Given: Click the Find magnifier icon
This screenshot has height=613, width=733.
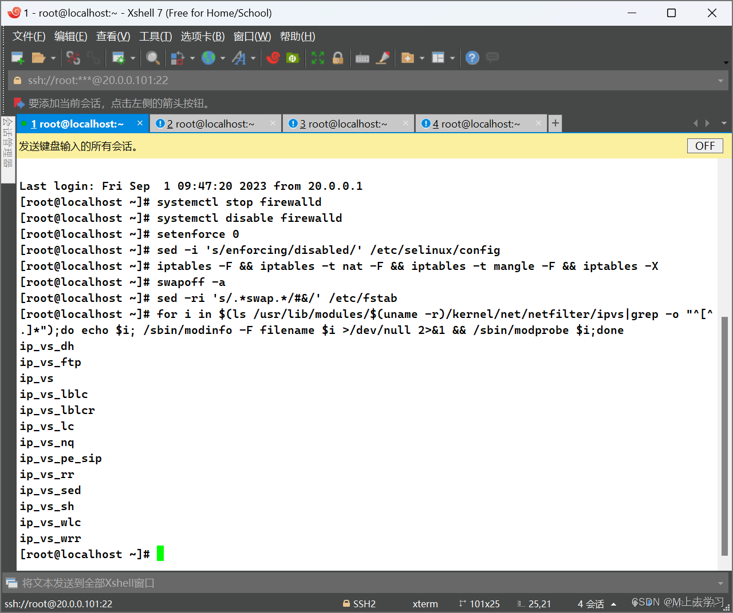Looking at the screenshot, I should tap(152, 58).
